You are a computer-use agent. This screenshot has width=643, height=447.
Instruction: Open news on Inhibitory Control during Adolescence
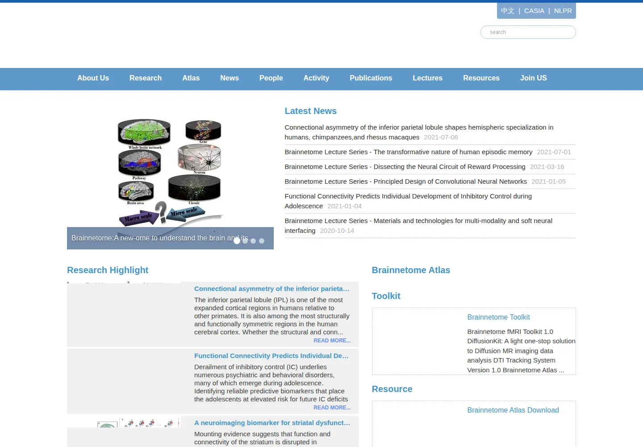(x=408, y=201)
